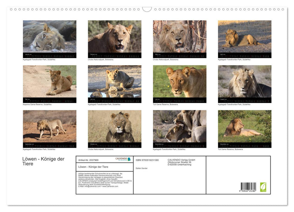Open the April lion lying at sunset
This screenshot has height=212, width=294.
coord(244,36)
